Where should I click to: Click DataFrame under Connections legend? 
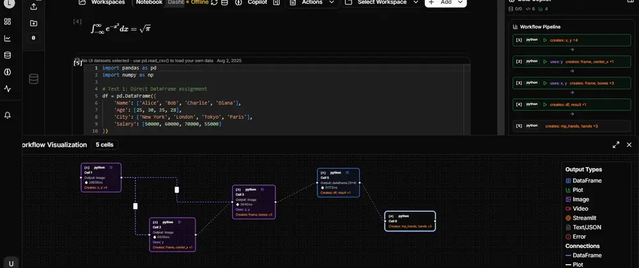583,255
